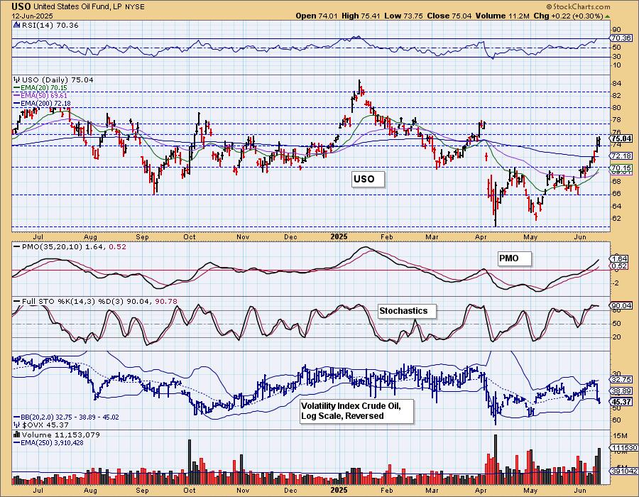
Task: Click the 70.15 tag on the price axis
Action: click(621, 168)
